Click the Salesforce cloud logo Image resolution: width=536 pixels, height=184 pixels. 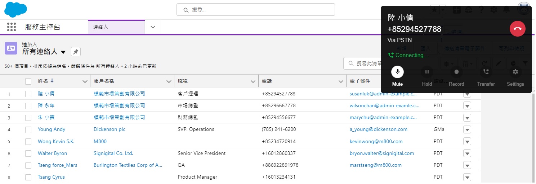16,10
